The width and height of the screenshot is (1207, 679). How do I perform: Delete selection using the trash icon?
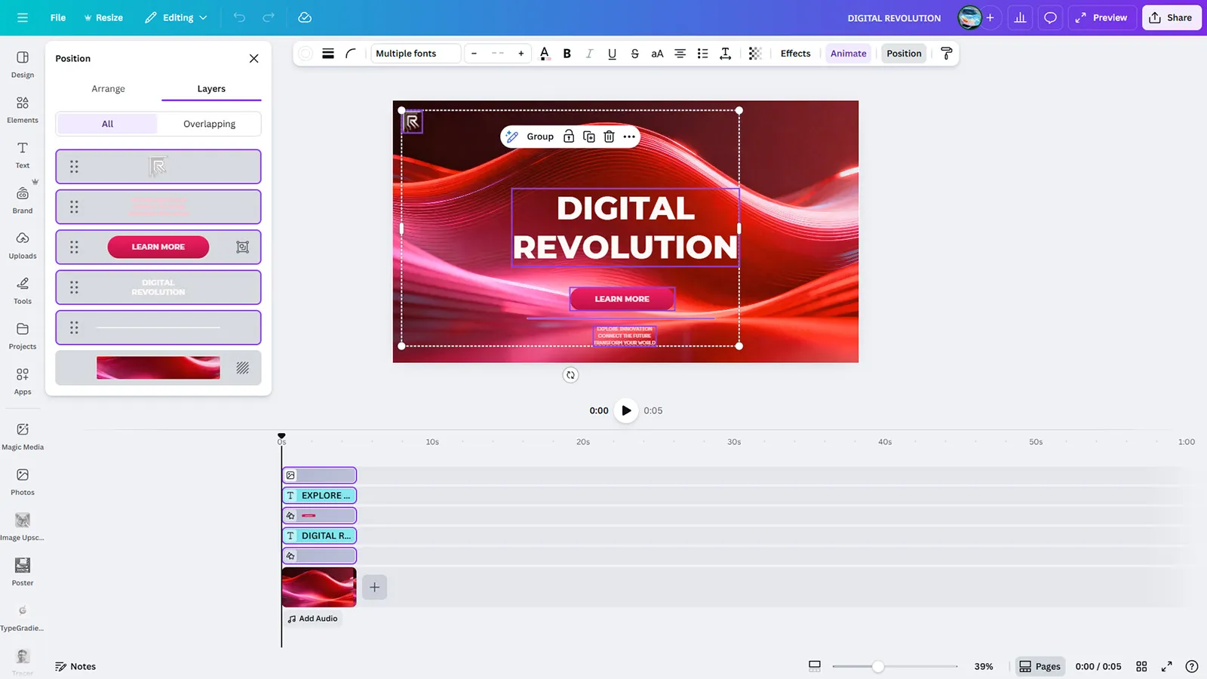click(x=609, y=137)
